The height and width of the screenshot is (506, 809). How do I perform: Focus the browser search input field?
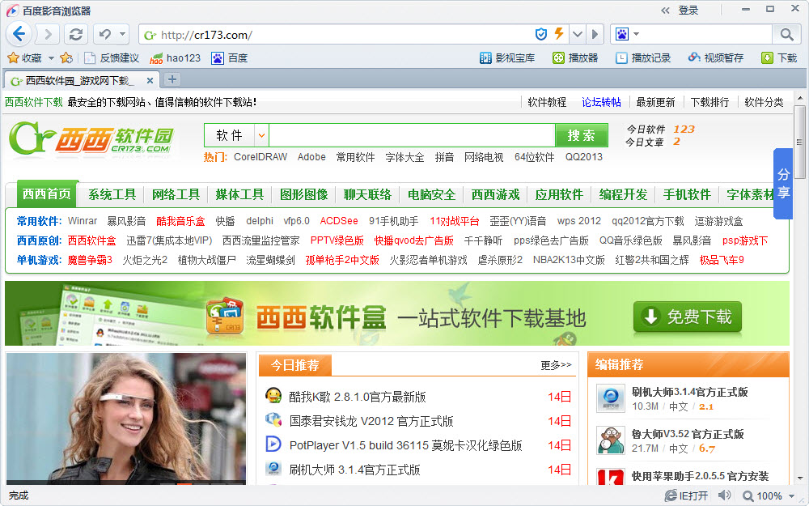(705, 35)
